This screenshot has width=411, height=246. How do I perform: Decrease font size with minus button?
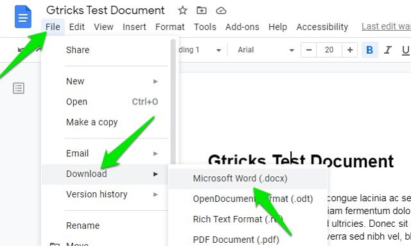[x=309, y=50]
